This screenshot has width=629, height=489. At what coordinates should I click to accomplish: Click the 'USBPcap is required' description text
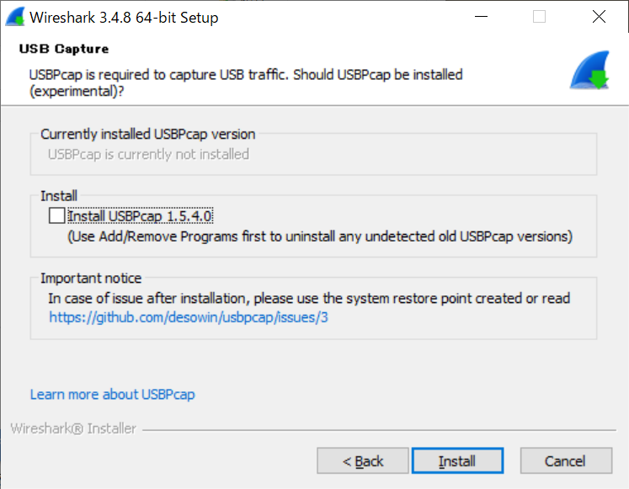246,82
